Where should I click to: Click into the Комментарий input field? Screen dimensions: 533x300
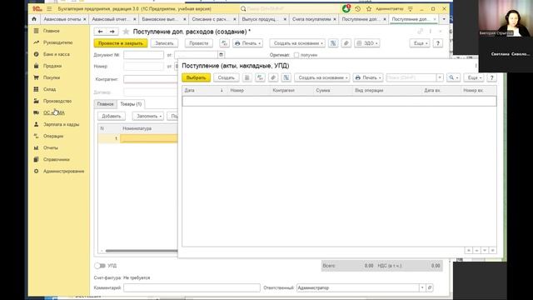192,287
